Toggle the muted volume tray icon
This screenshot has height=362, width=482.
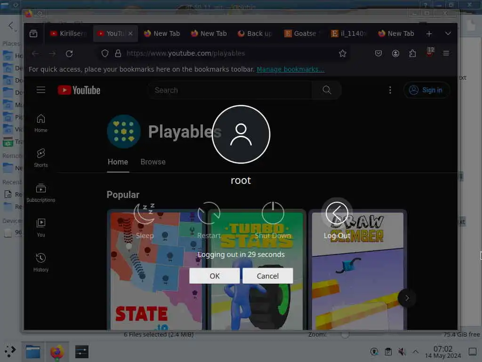pyautogui.click(x=402, y=352)
